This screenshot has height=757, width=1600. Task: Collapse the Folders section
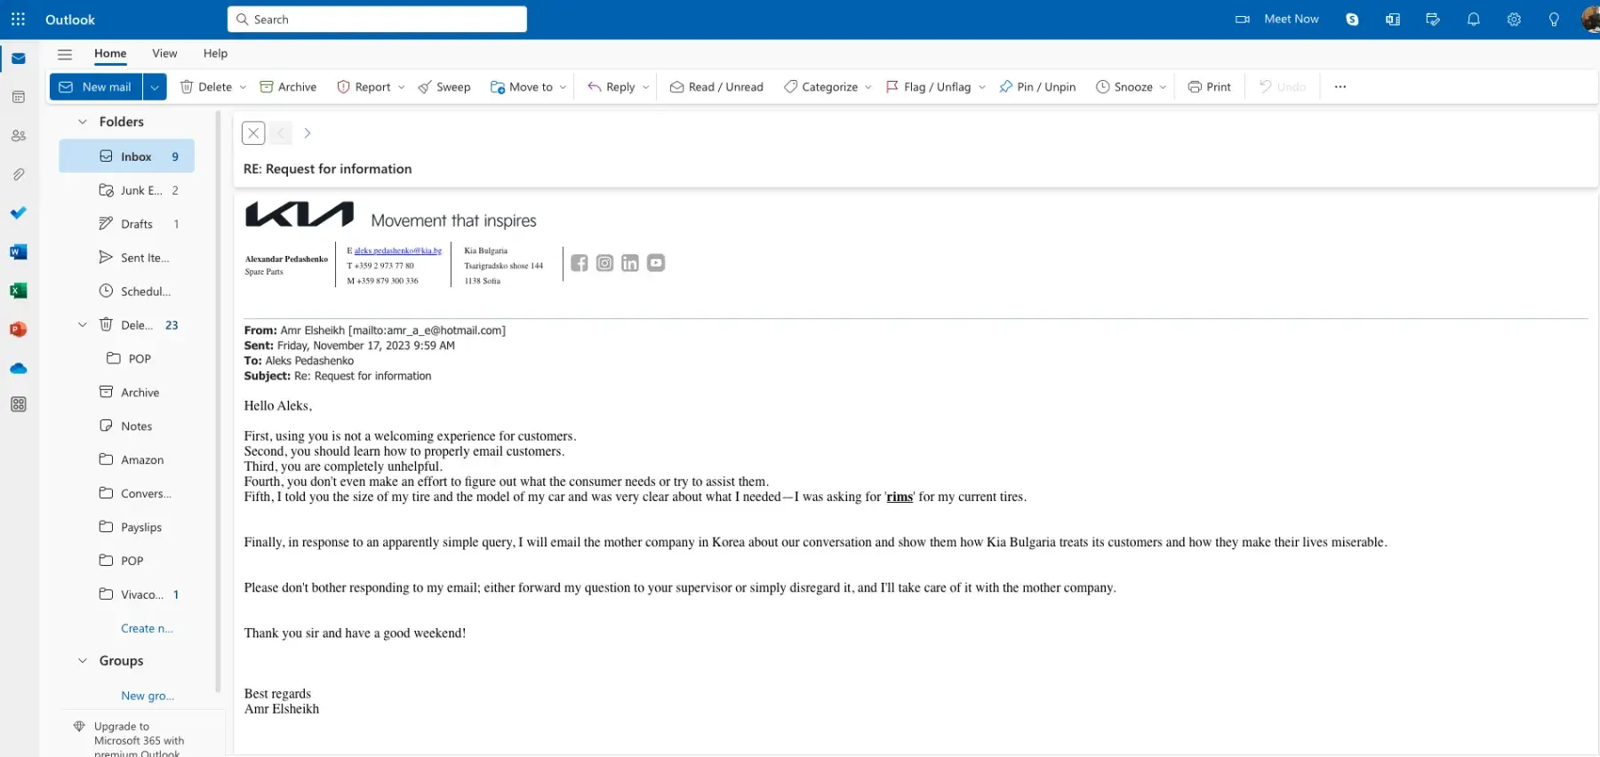[x=83, y=122]
